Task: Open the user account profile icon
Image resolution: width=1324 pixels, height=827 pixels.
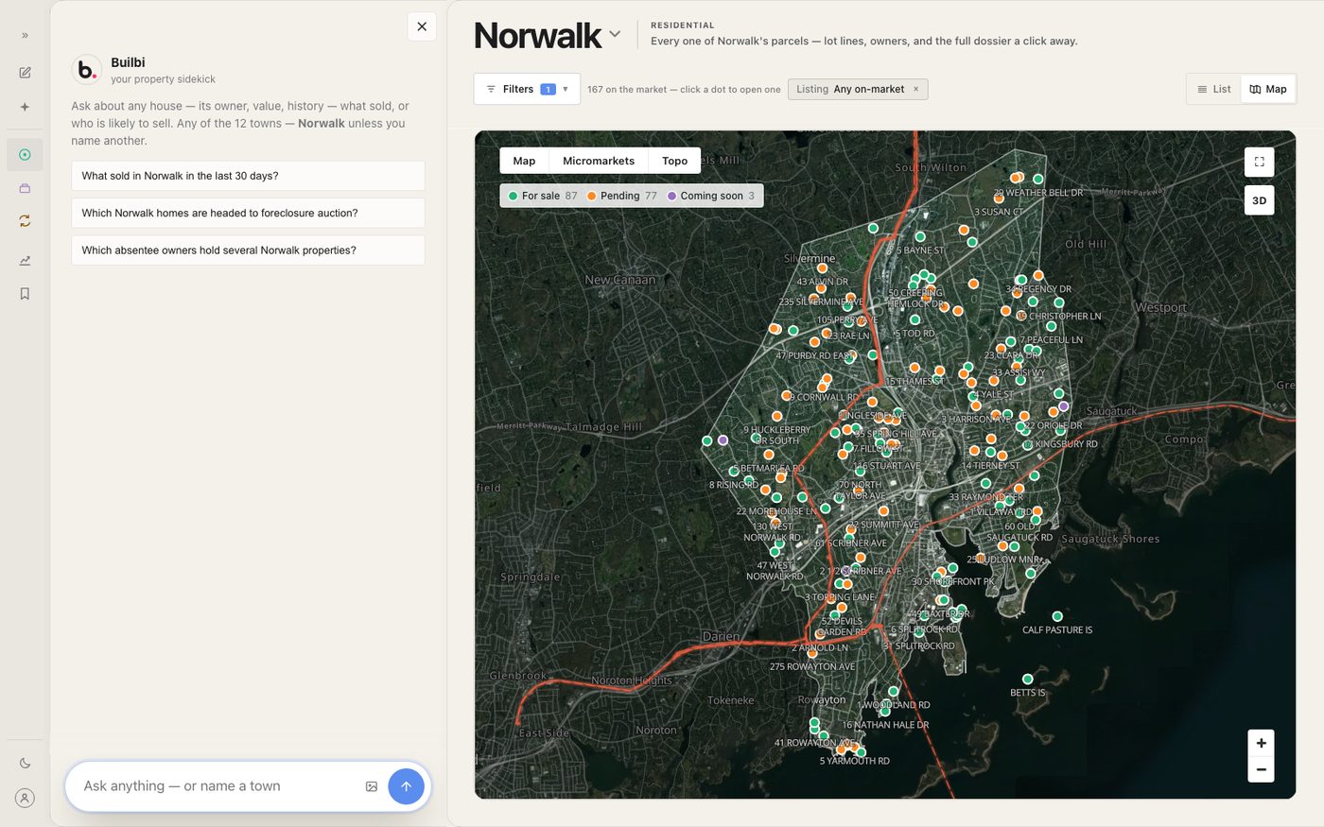Action: (25, 798)
